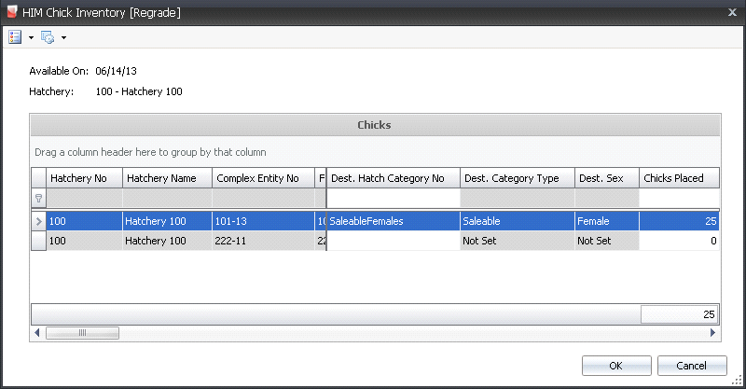Click the HIM Chick Inventory app icon in the title bar
The width and height of the screenshot is (746, 389).
pyautogui.click(x=12, y=12)
